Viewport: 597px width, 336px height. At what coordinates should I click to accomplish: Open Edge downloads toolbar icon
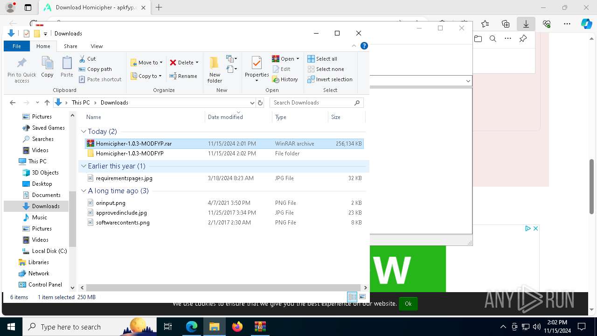(526, 24)
